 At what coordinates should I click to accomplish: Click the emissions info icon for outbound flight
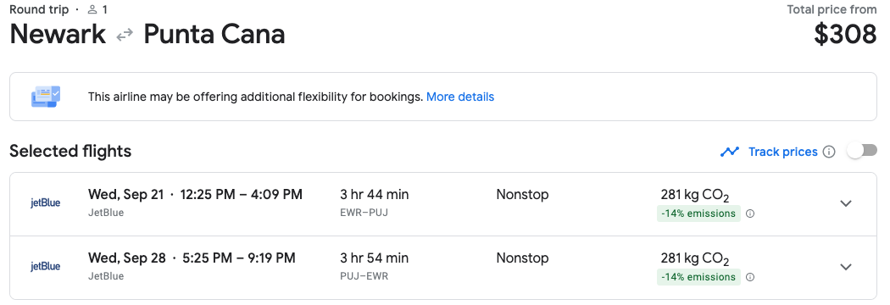coord(750,213)
